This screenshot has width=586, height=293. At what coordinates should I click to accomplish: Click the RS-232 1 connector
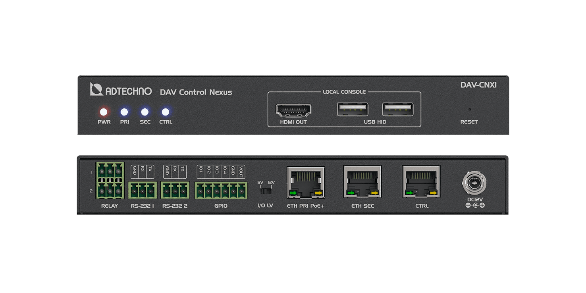click(143, 190)
